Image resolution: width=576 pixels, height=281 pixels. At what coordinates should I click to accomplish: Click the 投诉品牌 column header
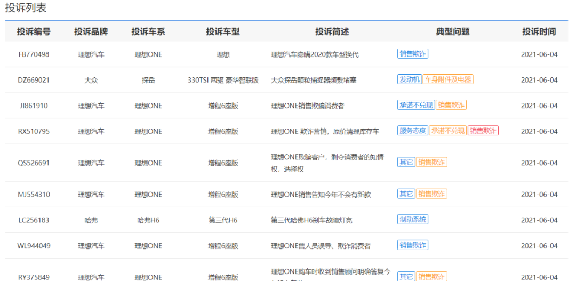pos(91,31)
